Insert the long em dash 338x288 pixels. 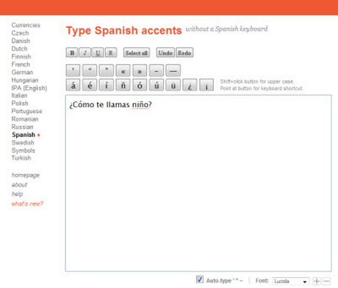[173, 71]
